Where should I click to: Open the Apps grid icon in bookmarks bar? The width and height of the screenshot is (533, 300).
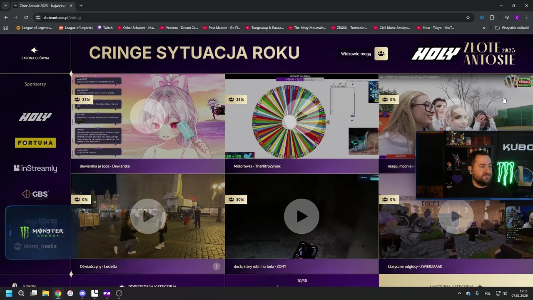coord(5,28)
